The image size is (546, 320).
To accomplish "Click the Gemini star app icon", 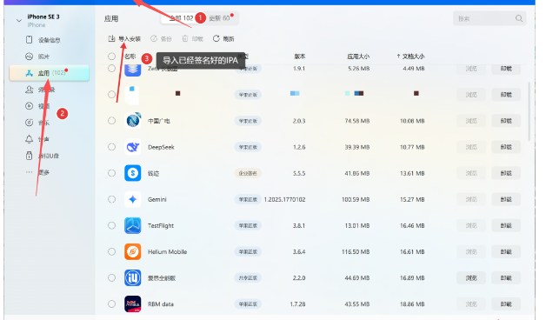I will click(x=133, y=199).
